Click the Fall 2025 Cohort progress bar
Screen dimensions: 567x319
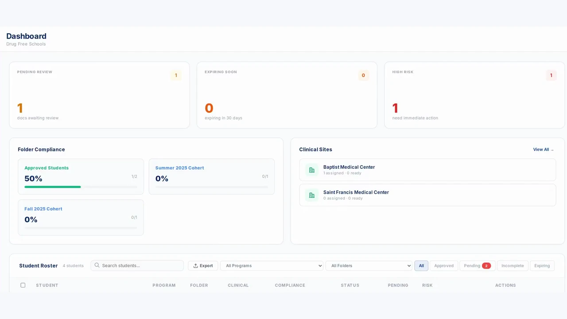tap(81, 228)
